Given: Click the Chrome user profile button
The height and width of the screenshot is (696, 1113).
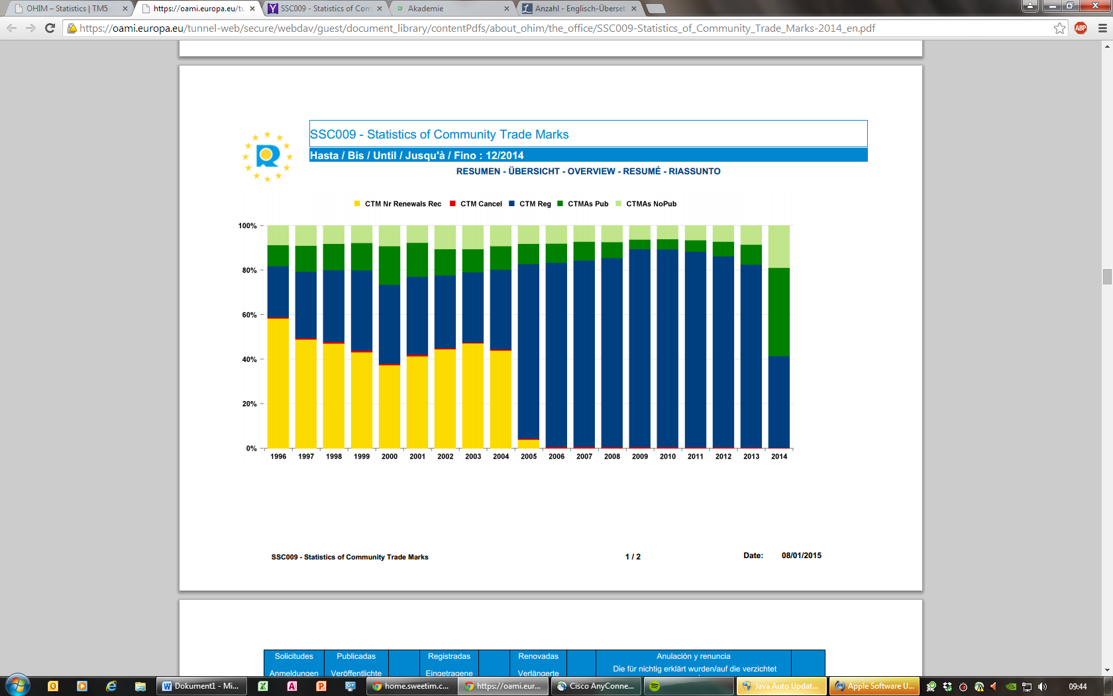Looking at the screenshot, I should tap(1030, 6).
